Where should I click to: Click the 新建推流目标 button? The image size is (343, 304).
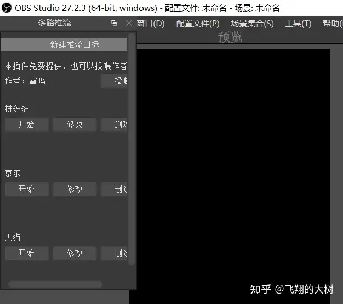tap(64, 44)
